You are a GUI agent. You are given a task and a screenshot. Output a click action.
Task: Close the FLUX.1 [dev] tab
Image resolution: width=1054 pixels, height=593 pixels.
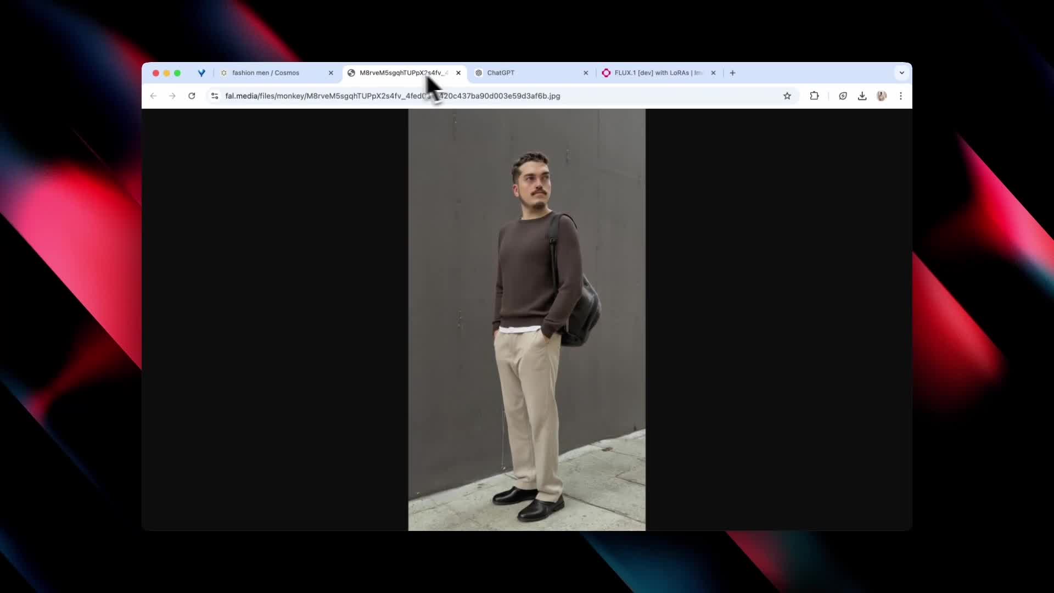coord(713,73)
